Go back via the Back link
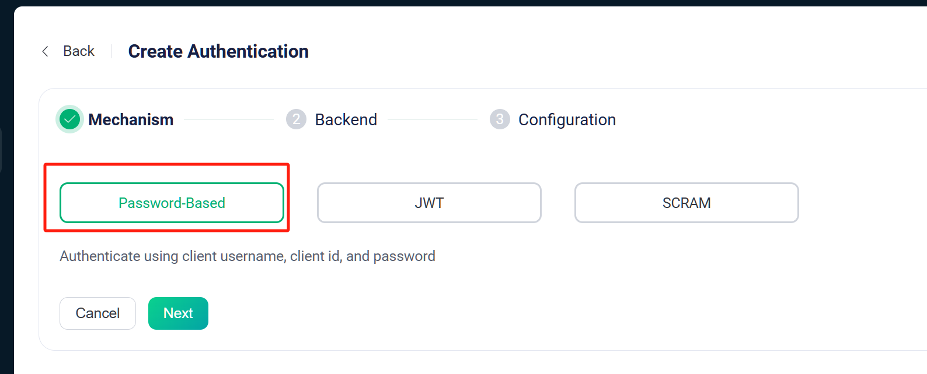The image size is (927, 374). [x=79, y=51]
